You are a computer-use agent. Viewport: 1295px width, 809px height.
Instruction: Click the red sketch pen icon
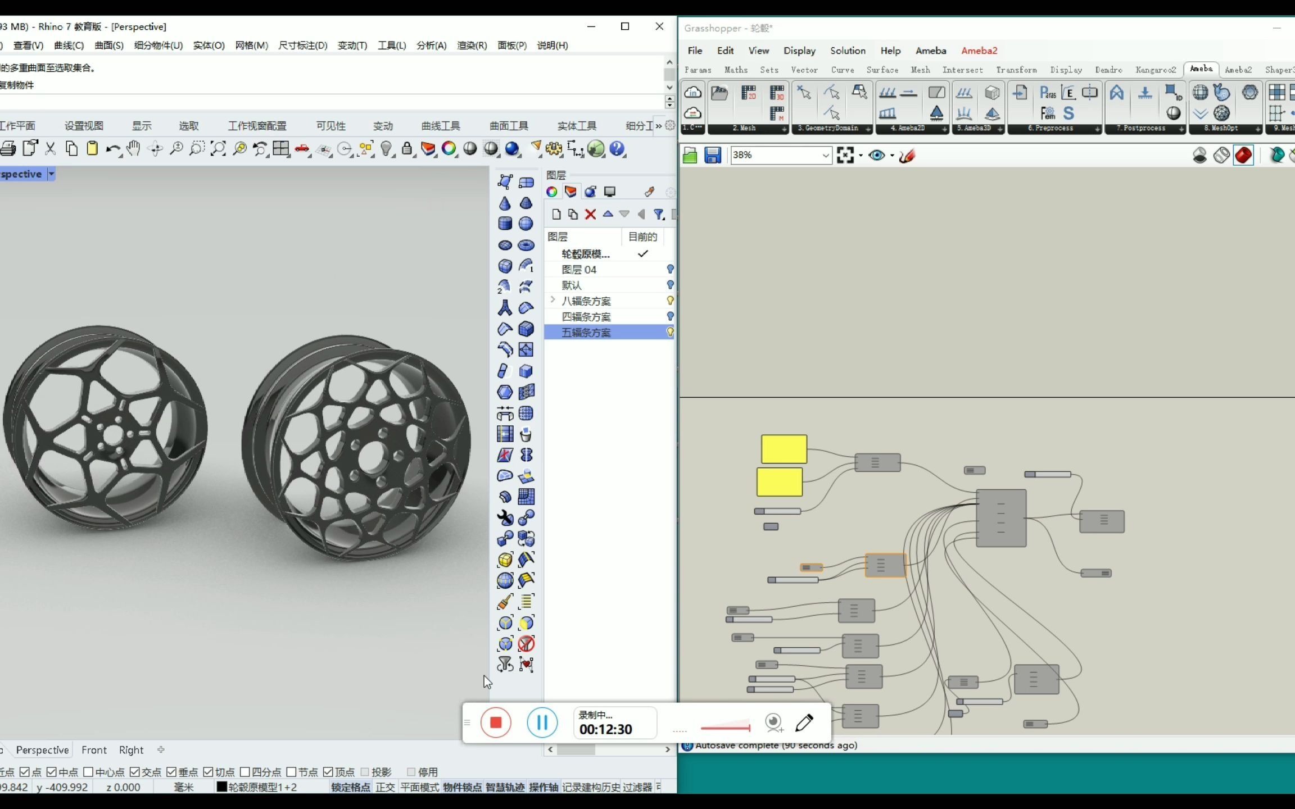pyautogui.click(x=907, y=155)
